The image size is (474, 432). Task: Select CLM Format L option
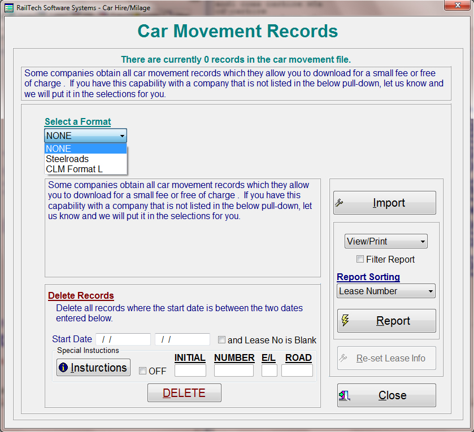pyautogui.click(x=74, y=169)
